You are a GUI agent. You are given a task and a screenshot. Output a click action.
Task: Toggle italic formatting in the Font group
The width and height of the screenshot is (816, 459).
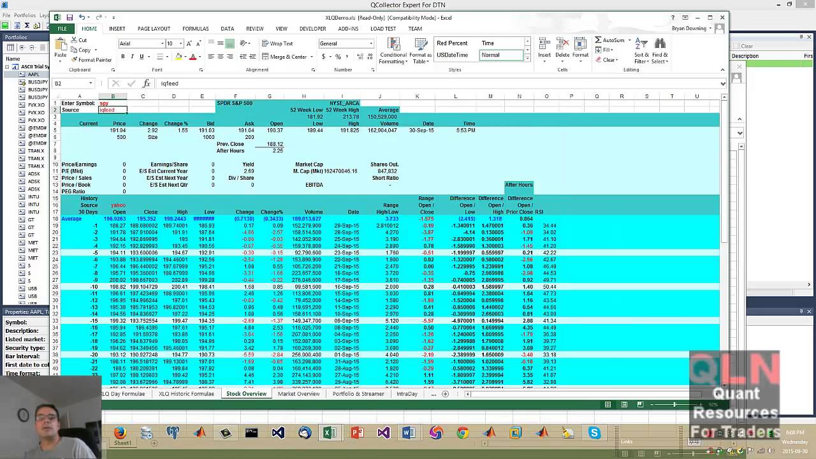coord(133,57)
